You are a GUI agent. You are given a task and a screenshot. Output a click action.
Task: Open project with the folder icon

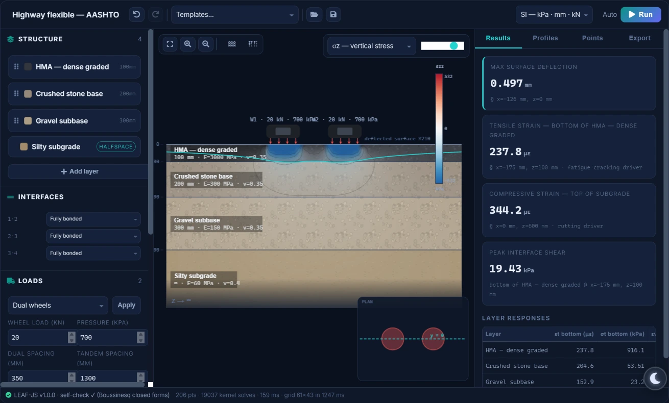pyautogui.click(x=314, y=14)
